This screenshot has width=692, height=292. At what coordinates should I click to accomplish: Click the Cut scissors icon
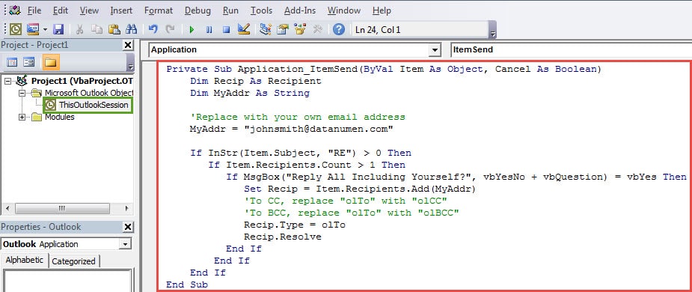point(80,30)
